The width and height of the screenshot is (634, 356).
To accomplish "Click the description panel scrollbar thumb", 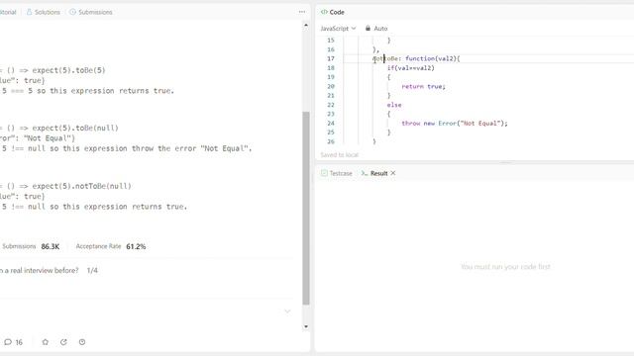I will point(306,208).
